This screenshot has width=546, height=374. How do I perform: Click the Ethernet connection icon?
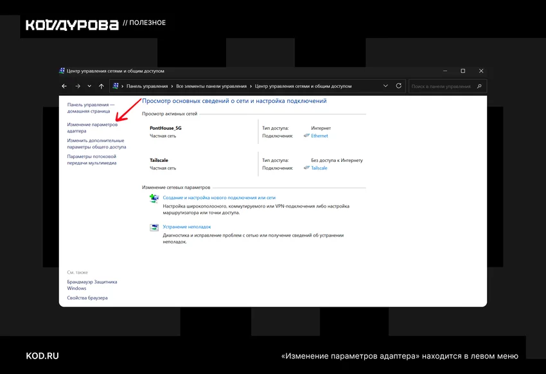point(306,136)
